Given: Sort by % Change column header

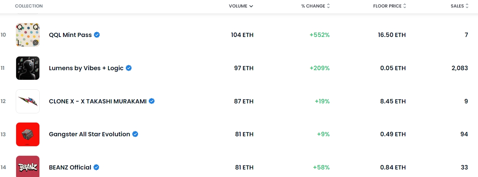Looking at the screenshot, I should [x=315, y=6].
